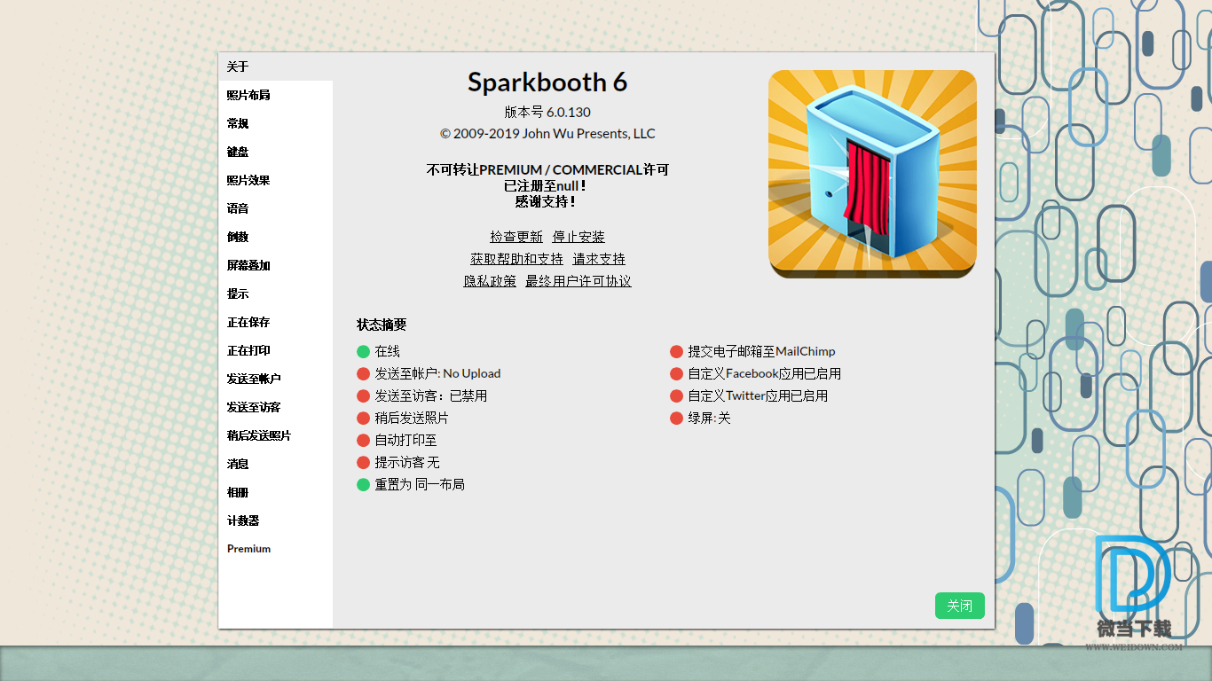Click red dot beside 自定义Facebook应用已启用

(x=676, y=374)
